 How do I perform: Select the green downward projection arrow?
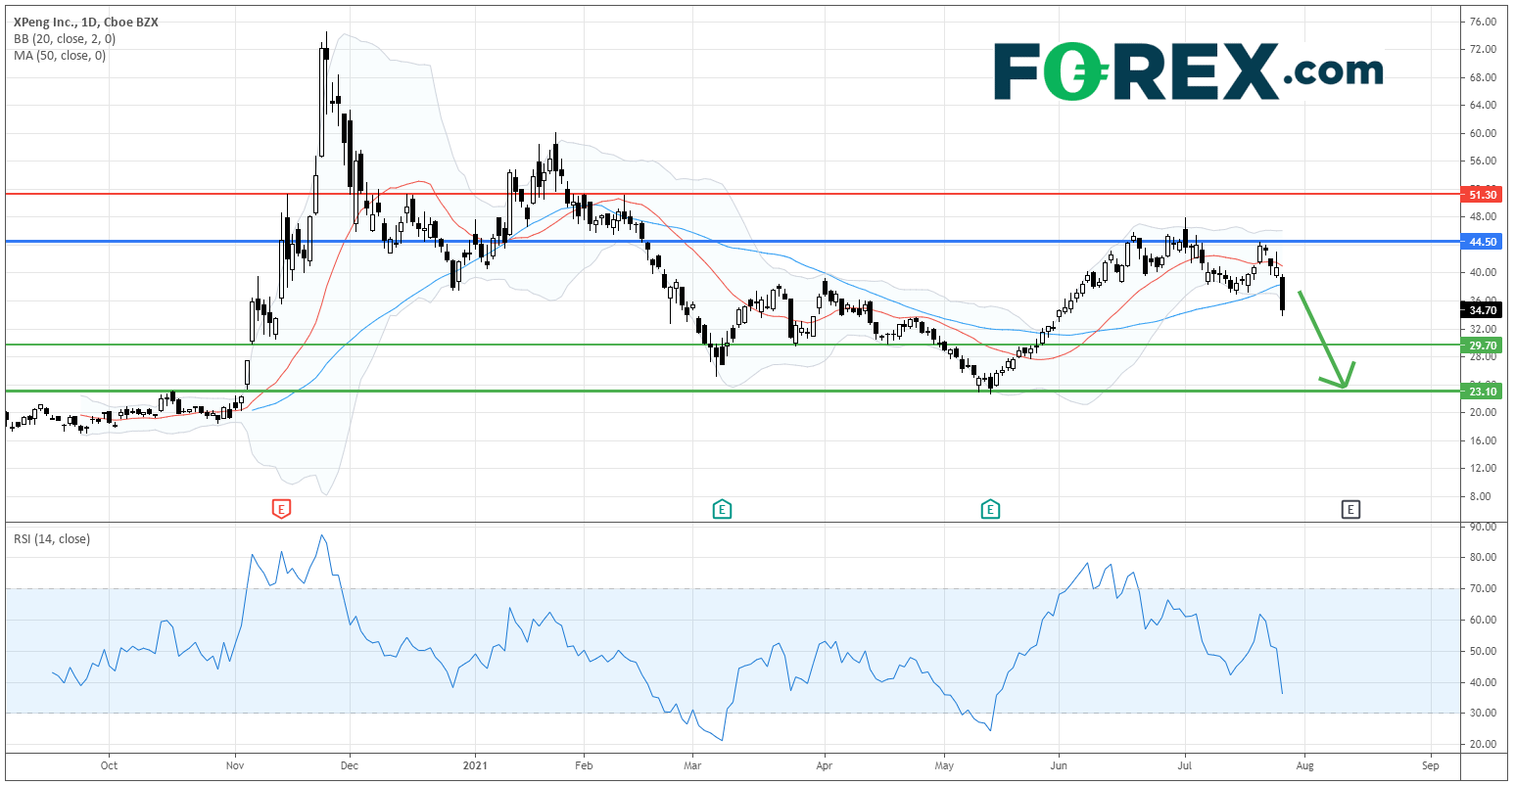1325,343
